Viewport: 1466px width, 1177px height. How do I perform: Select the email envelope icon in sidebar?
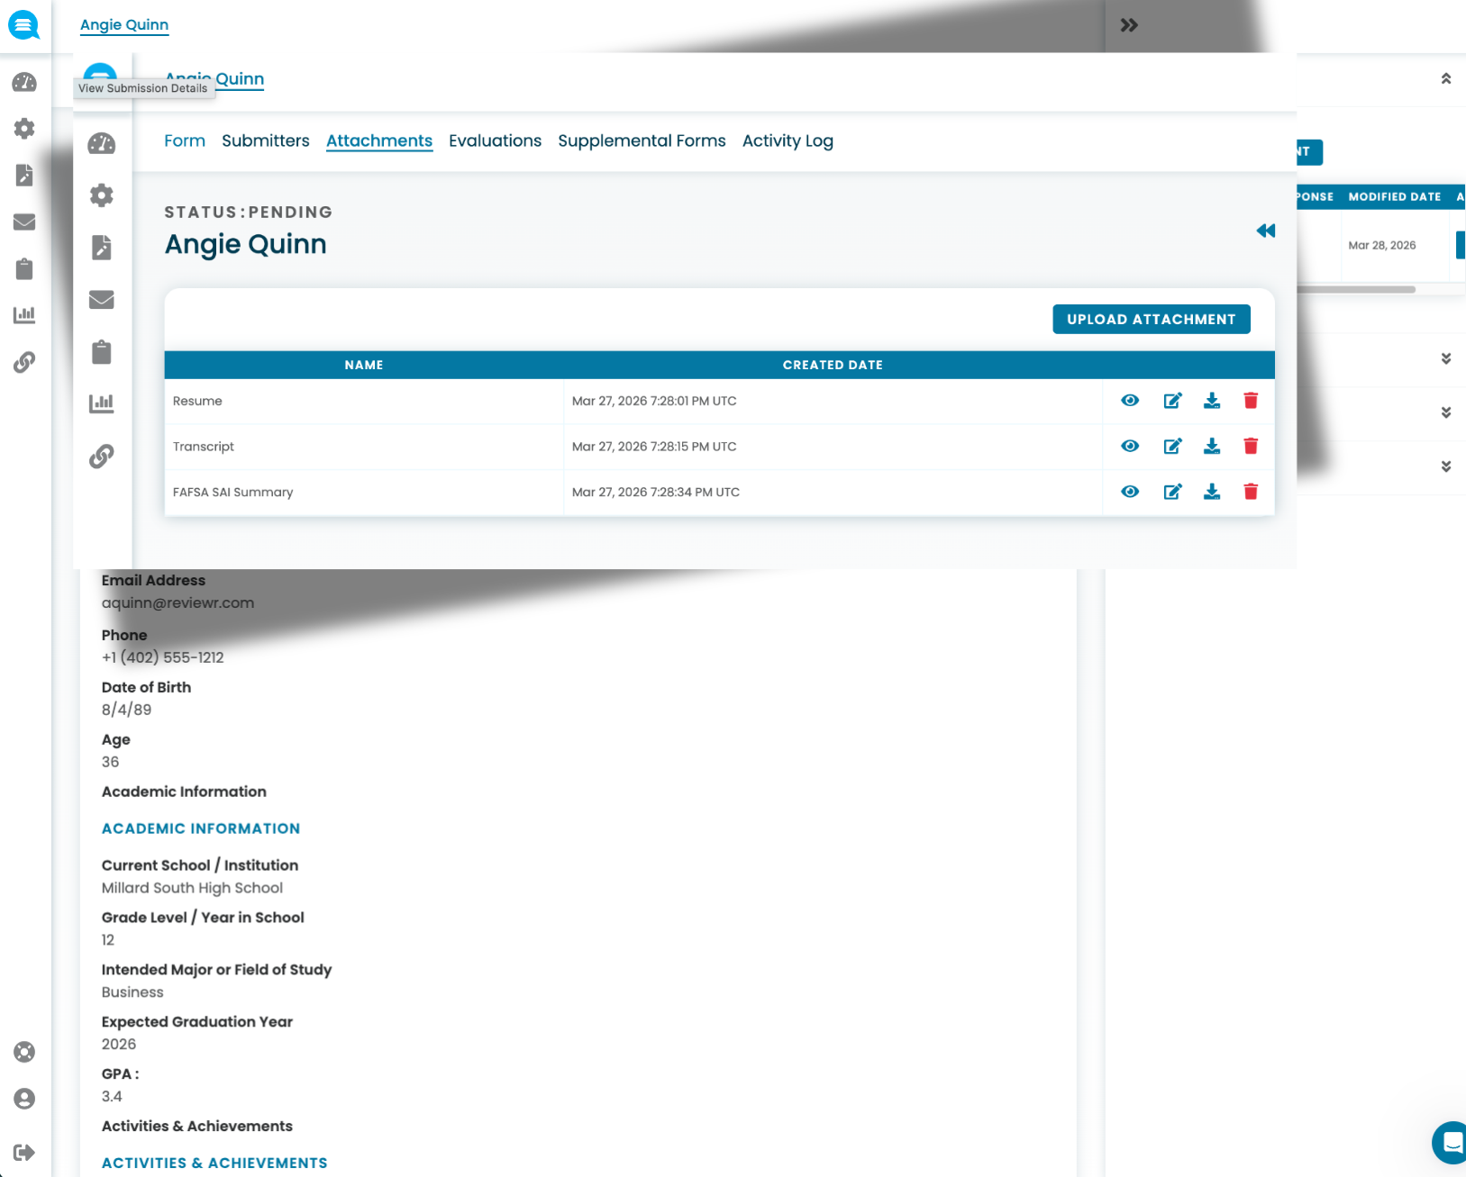pos(24,222)
